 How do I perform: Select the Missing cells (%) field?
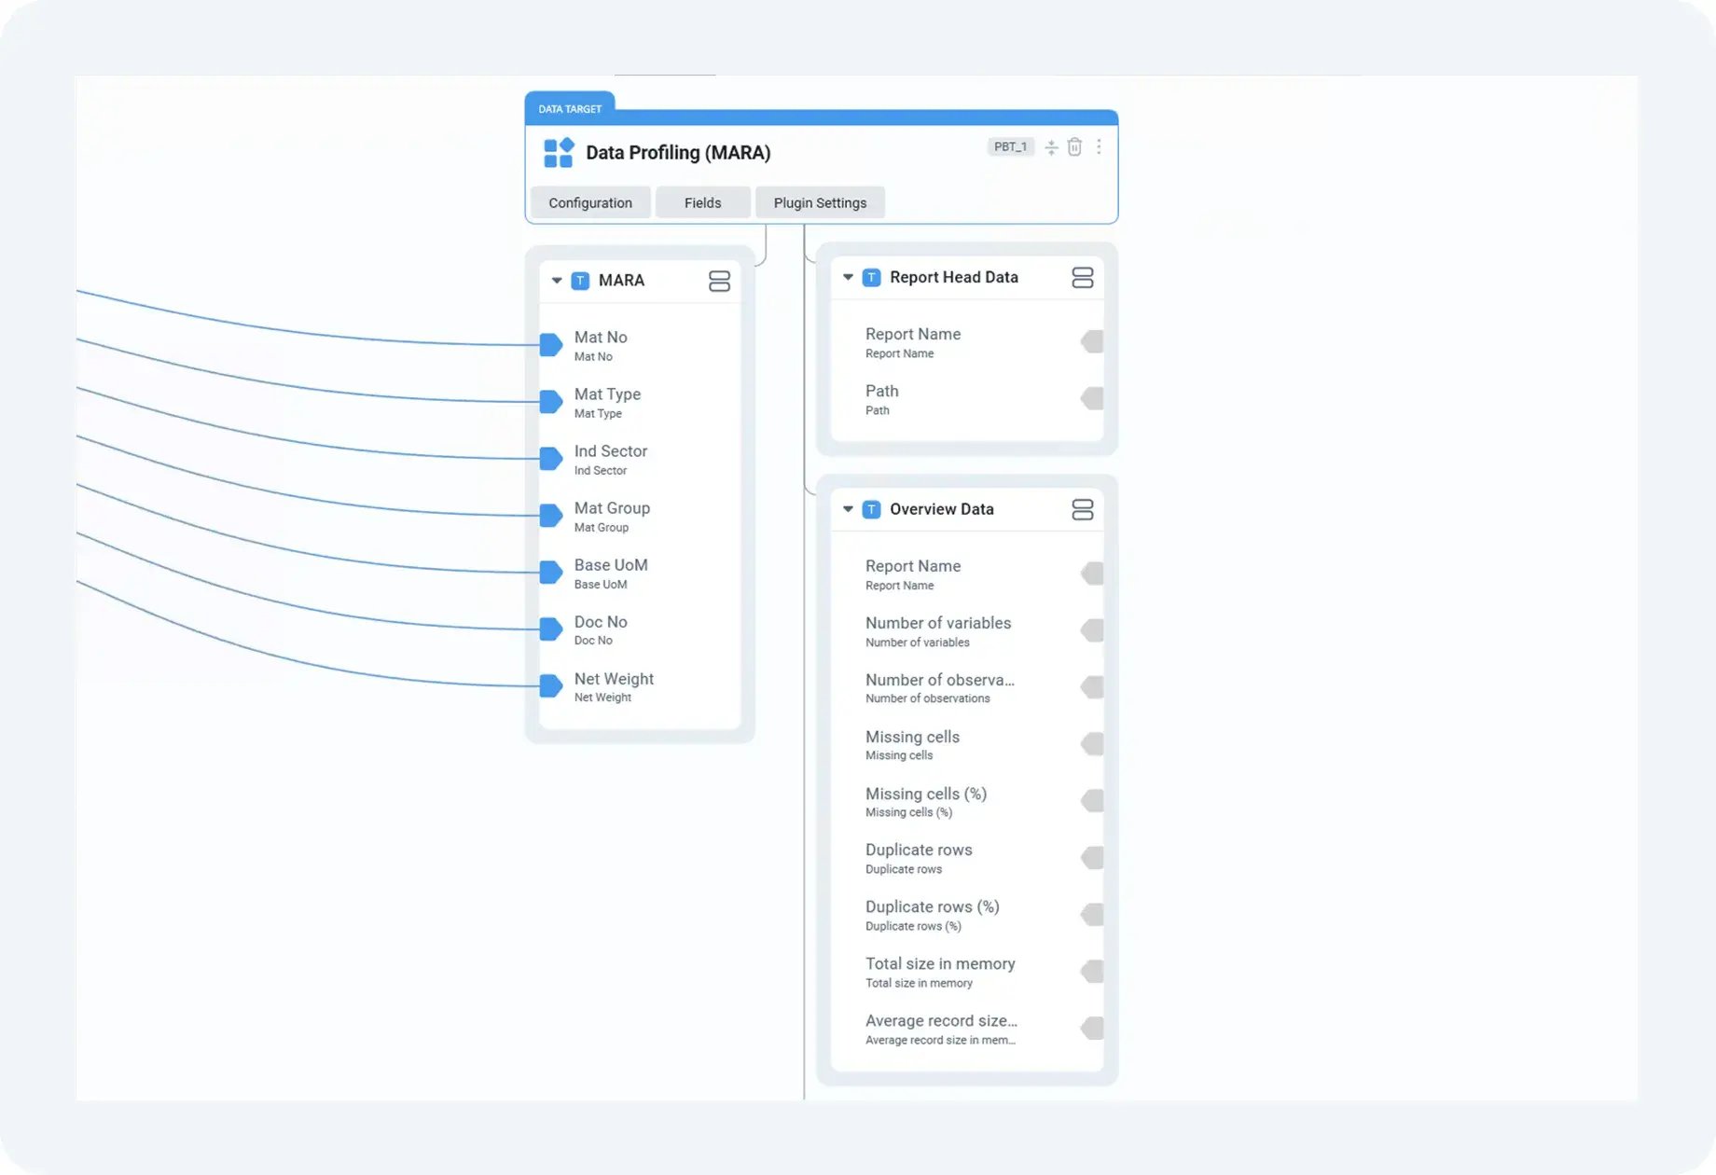925,801
